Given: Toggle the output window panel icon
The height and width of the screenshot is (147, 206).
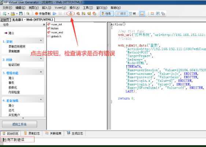Looking at the screenshot, I should [x=142, y=14].
